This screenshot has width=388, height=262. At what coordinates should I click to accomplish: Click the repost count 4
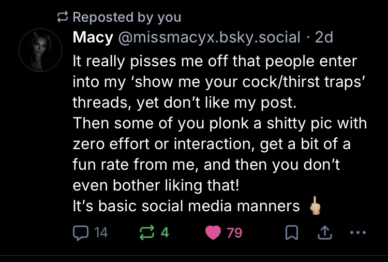tap(165, 233)
